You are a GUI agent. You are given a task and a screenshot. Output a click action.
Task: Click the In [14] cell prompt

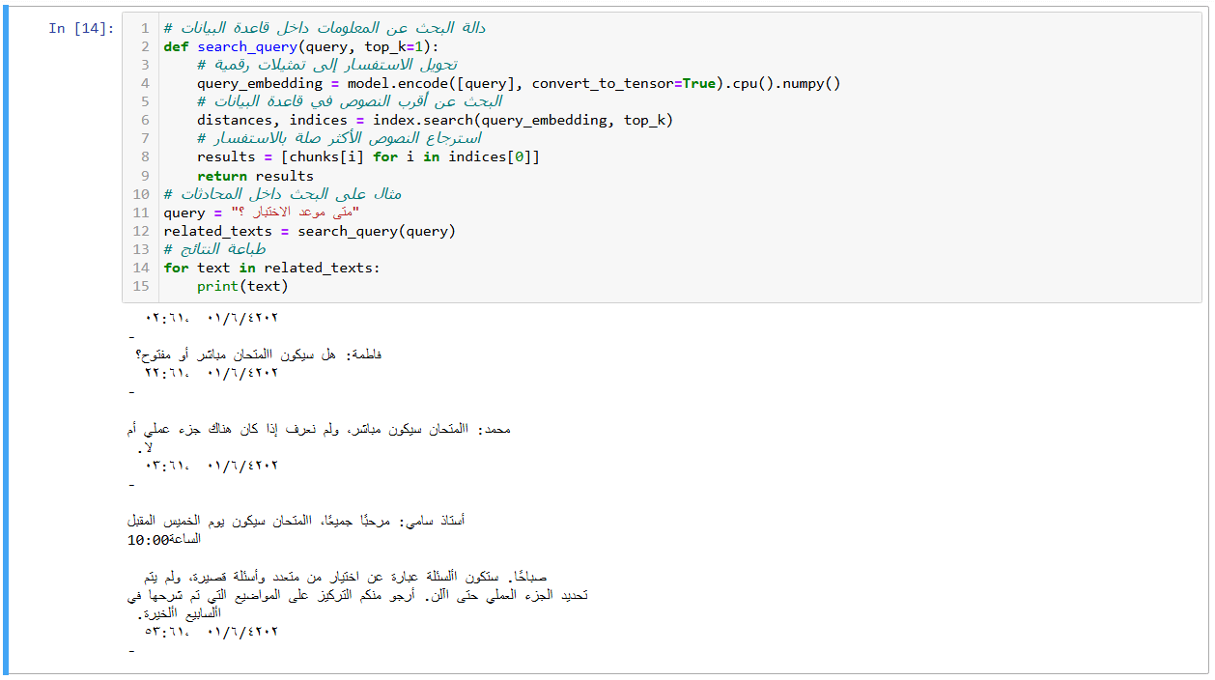81,29
